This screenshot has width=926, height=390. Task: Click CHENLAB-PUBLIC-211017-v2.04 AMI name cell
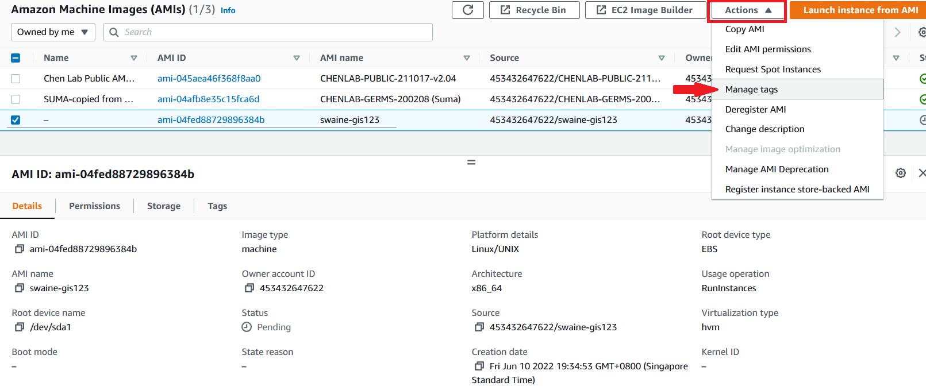point(388,78)
